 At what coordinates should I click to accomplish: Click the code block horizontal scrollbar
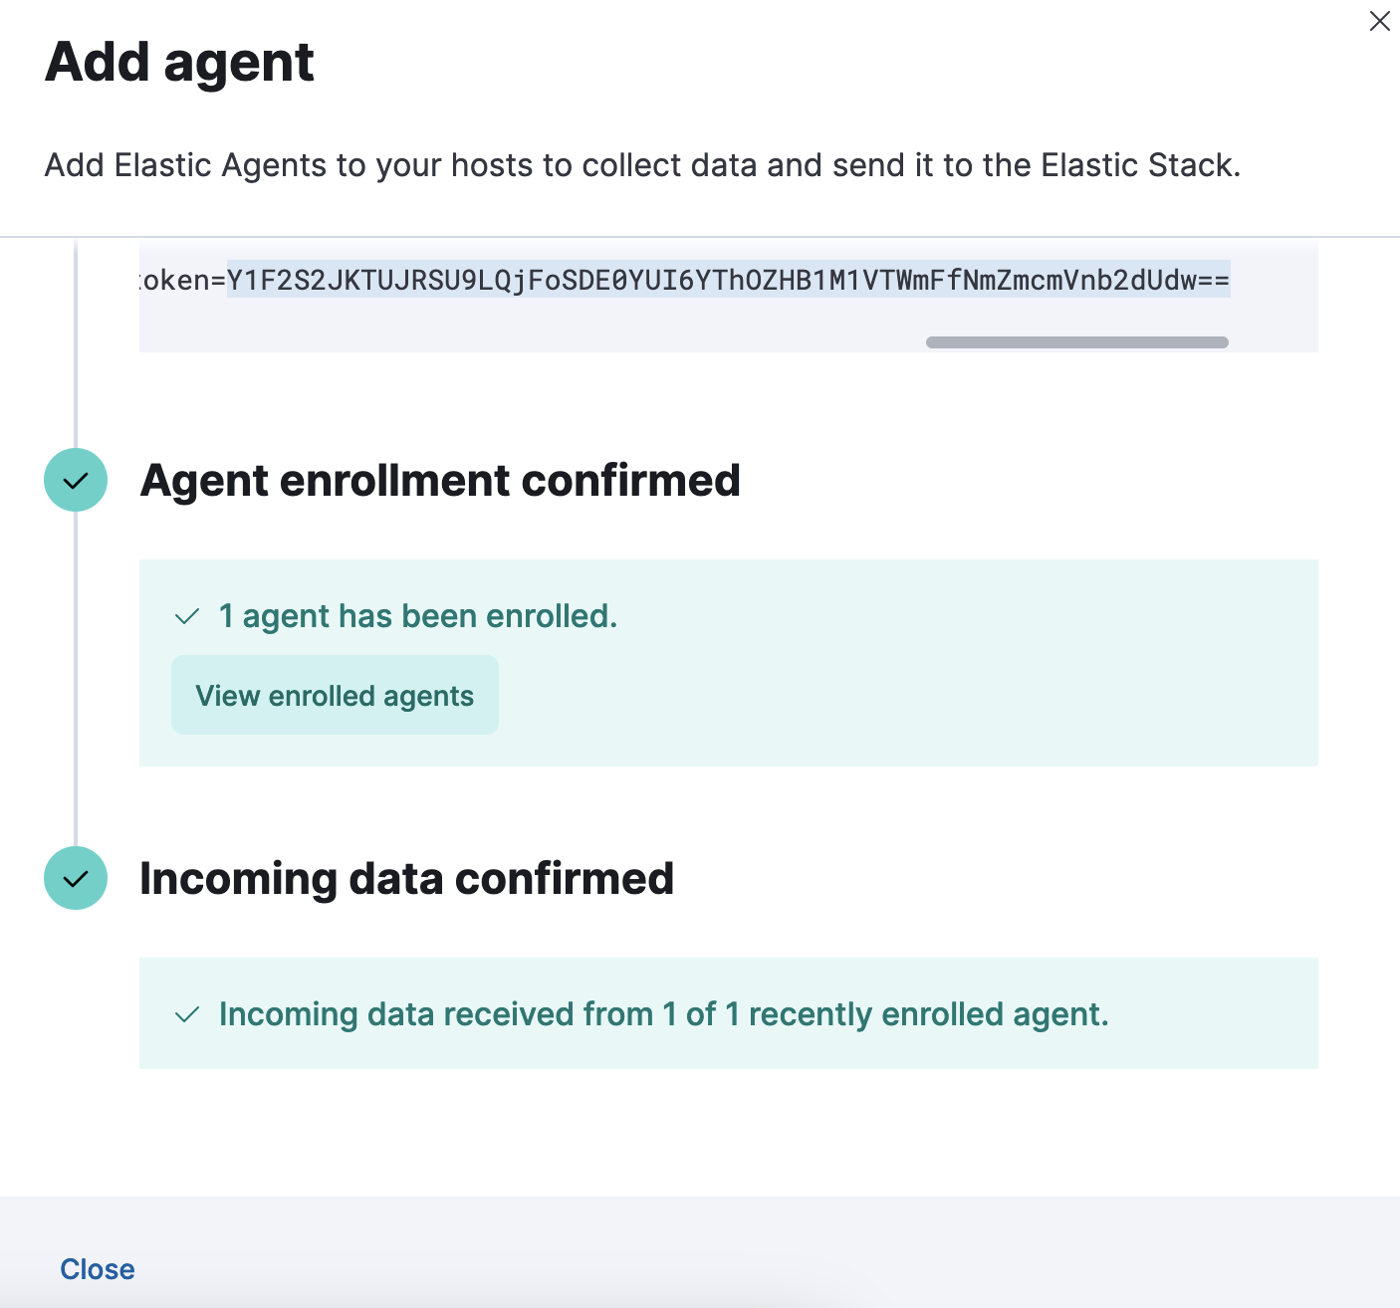coord(1076,342)
